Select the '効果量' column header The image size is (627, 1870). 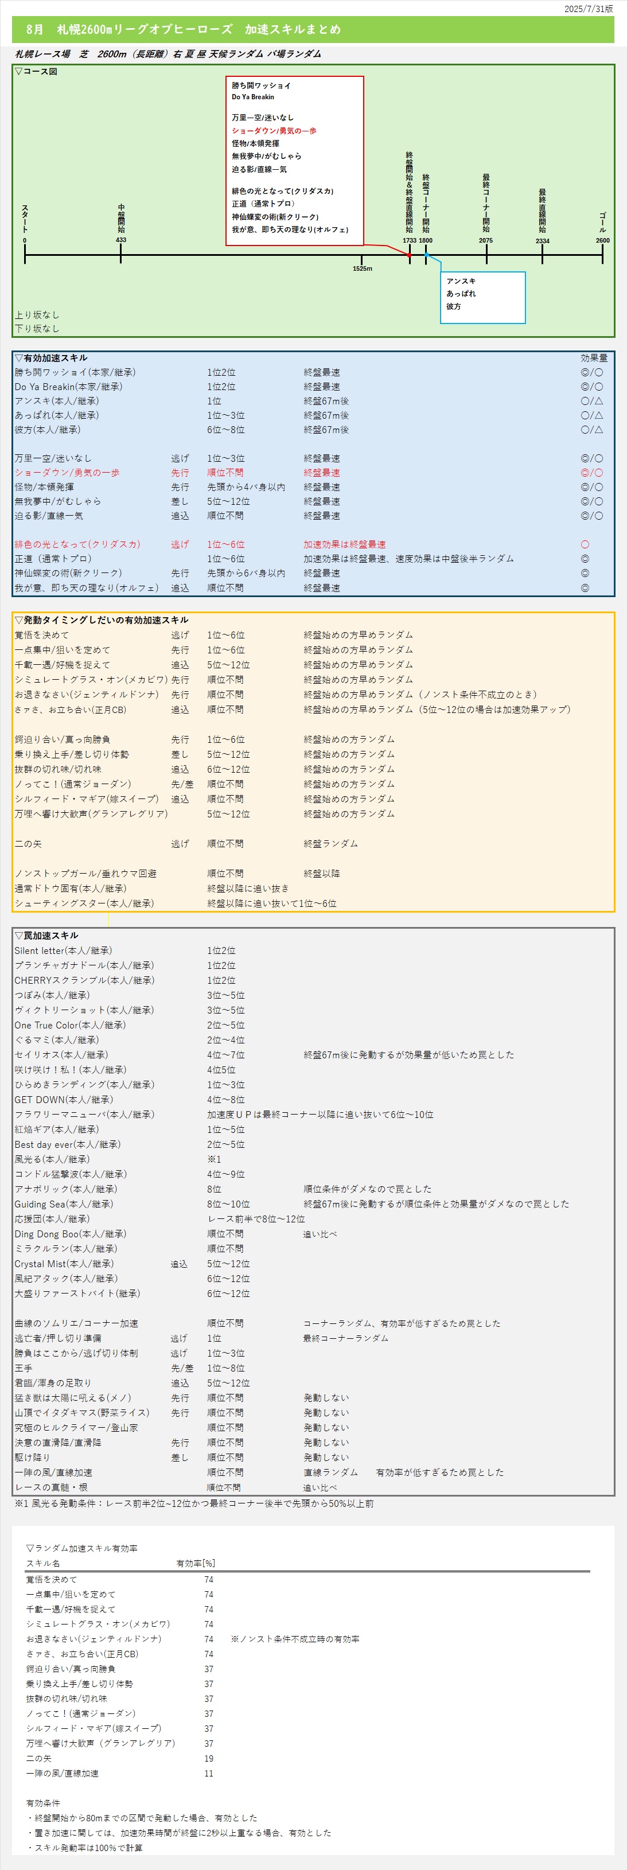click(x=594, y=358)
